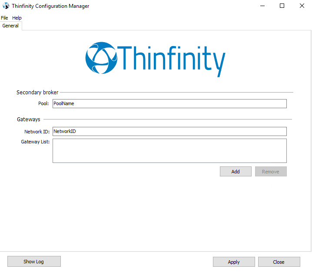This screenshot has height=272, width=312.
Task: Click the 'Gateway List:' label
Action: [35, 142]
